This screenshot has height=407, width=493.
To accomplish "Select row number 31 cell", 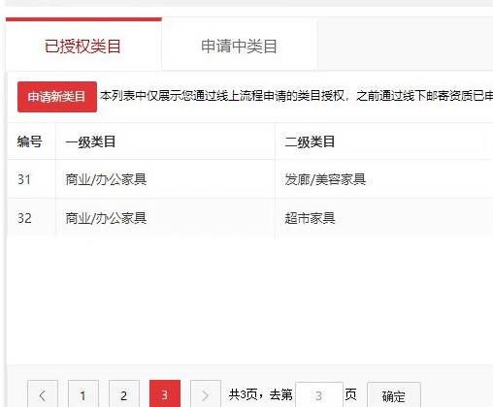I will 31,179.
